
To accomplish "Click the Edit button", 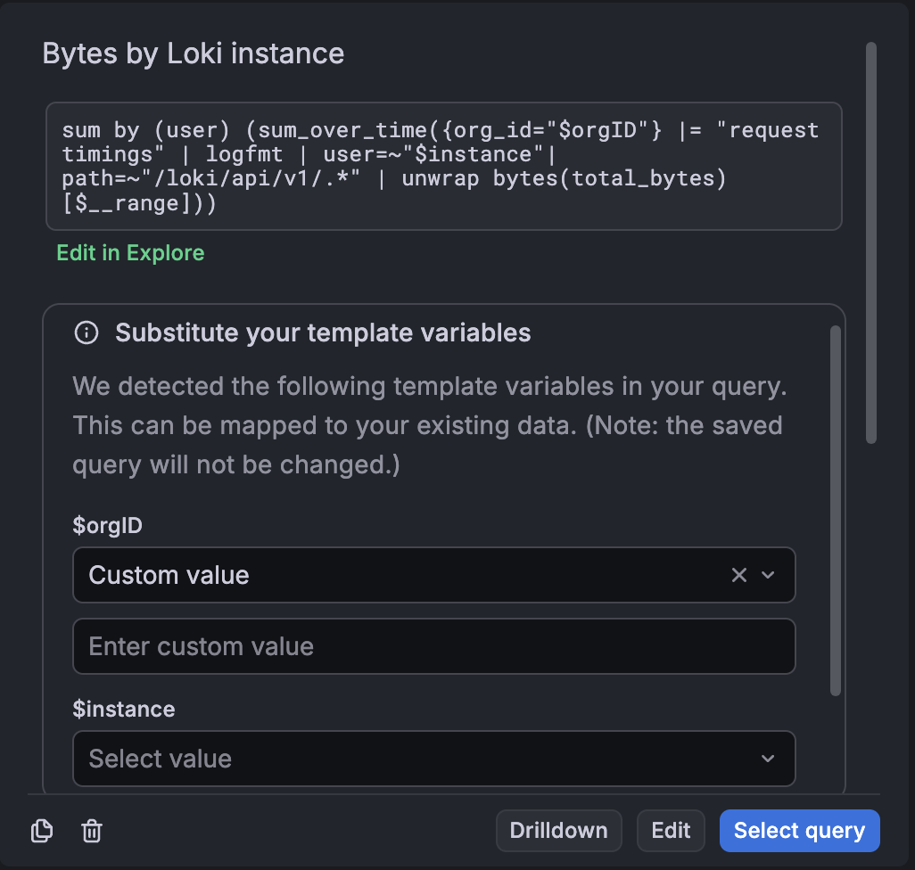I will [x=671, y=831].
